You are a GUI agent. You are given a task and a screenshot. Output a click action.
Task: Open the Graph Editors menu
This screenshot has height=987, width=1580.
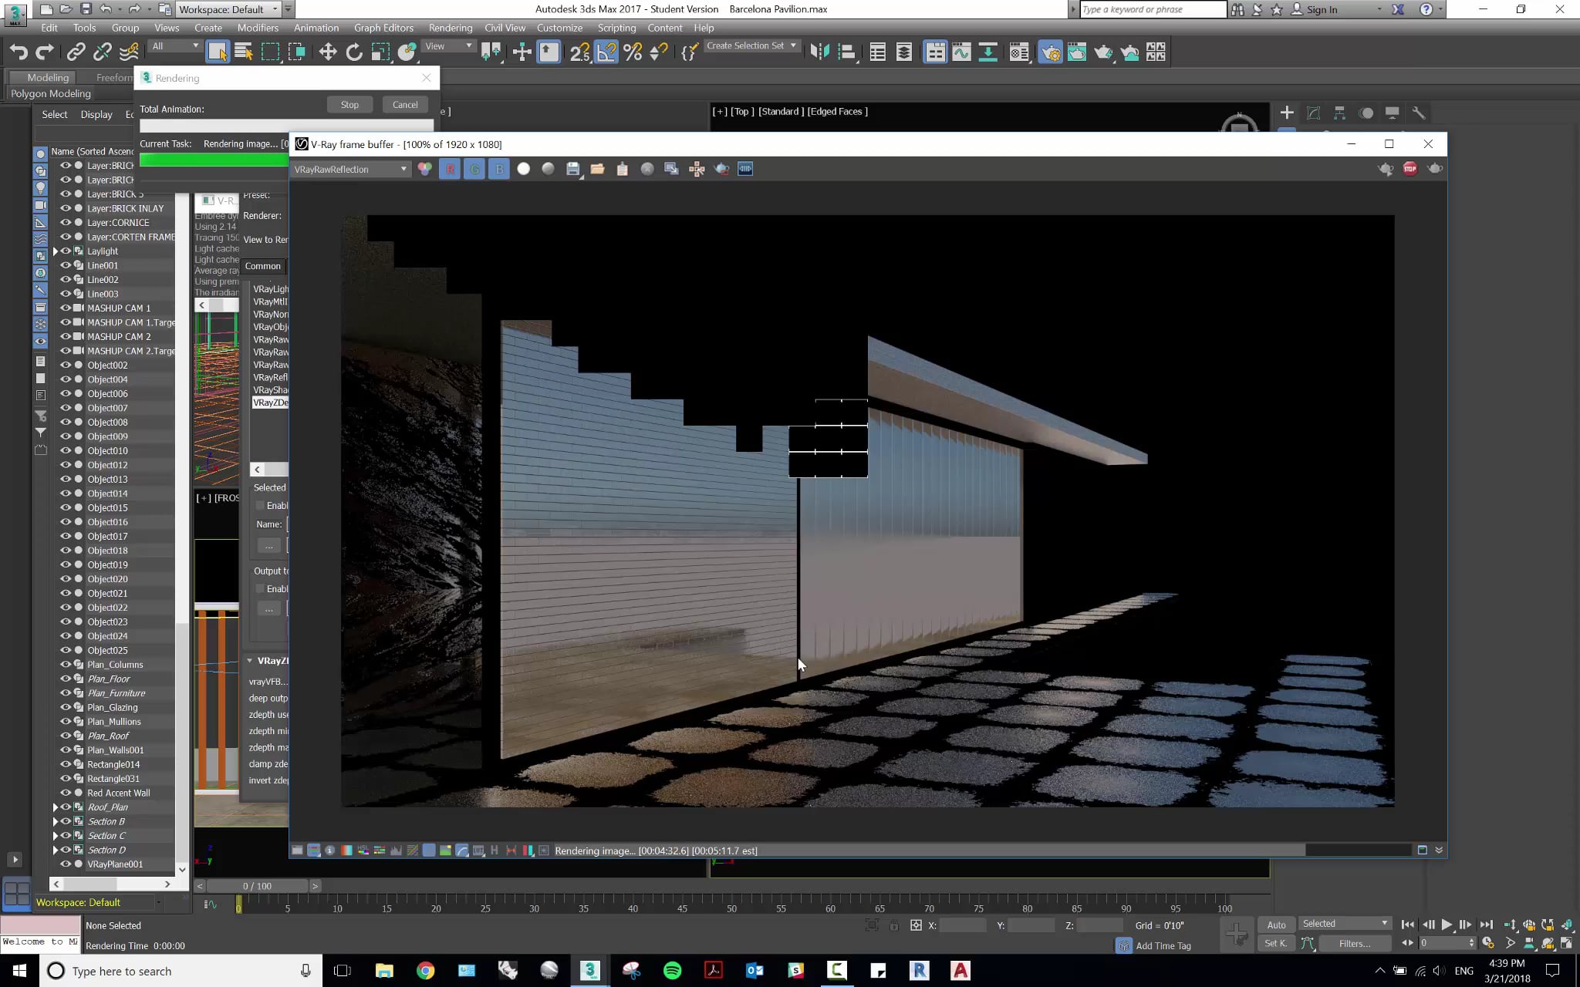coord(383,28)
